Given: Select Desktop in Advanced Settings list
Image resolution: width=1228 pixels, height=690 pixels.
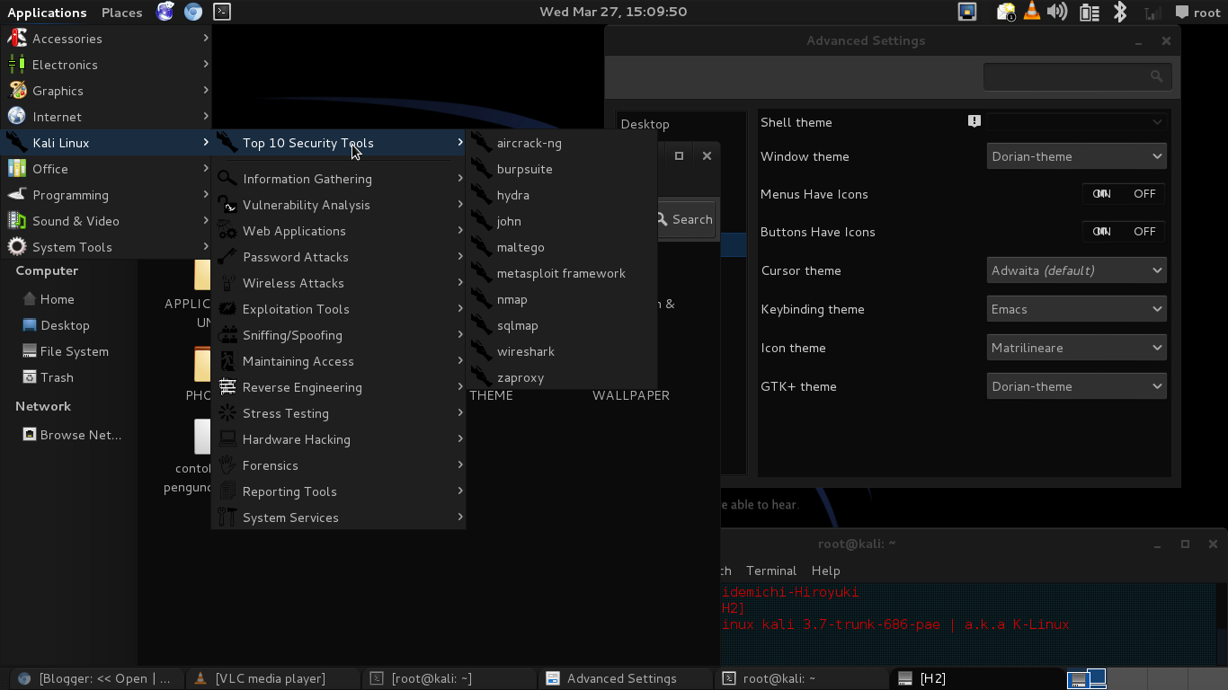Looking at the screenshot, I should click(681, 124).
